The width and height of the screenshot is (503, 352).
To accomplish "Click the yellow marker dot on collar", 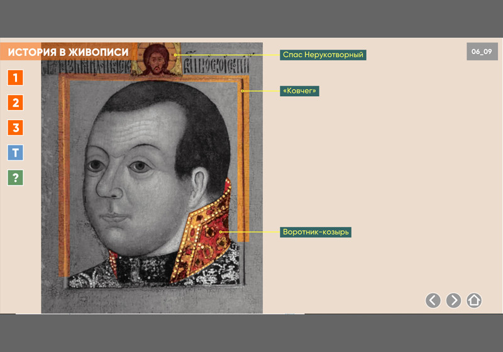I will (221, 232).
